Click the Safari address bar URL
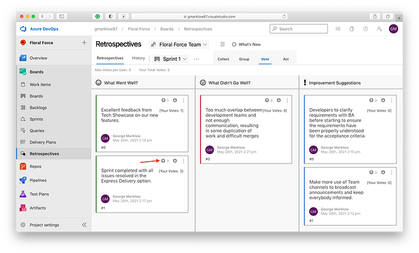The image size is (419, 253). pyautogui.click(x=209, y=17)
